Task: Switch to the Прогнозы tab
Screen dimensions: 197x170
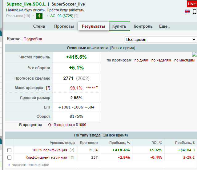Action: coord(64,26)
